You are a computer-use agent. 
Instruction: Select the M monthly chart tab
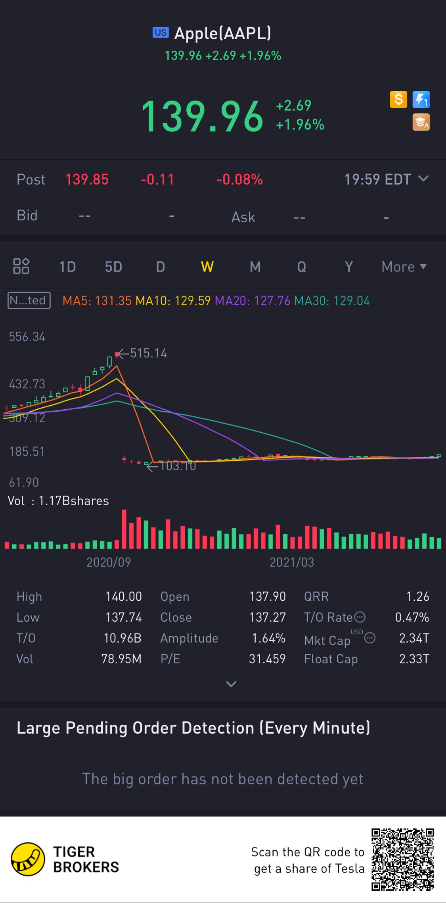255,267
